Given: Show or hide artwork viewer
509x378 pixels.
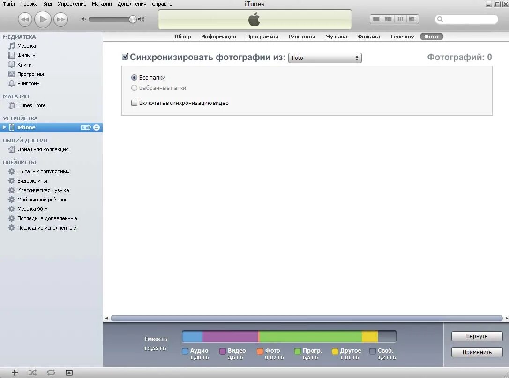Looking at the screenshot, I should tap(69, 372).
